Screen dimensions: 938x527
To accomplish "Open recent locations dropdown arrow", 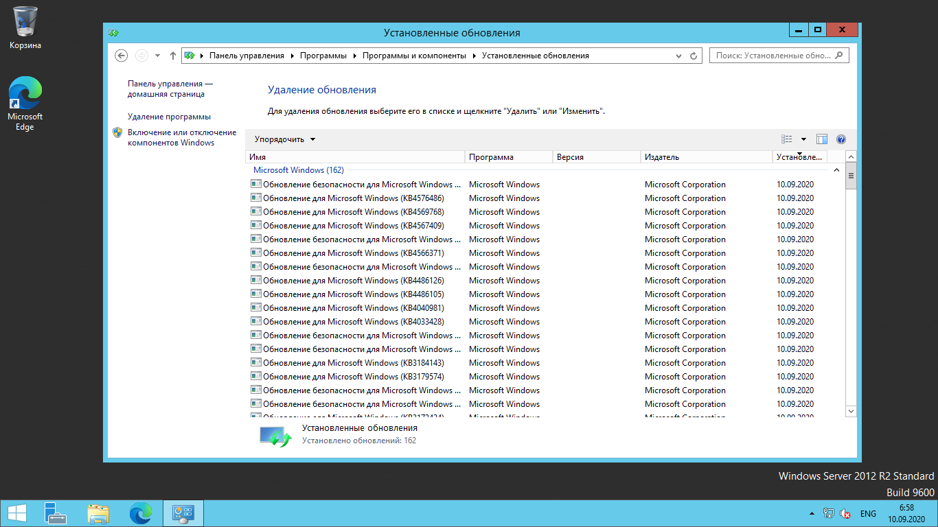I will click(x=157, y=56).
